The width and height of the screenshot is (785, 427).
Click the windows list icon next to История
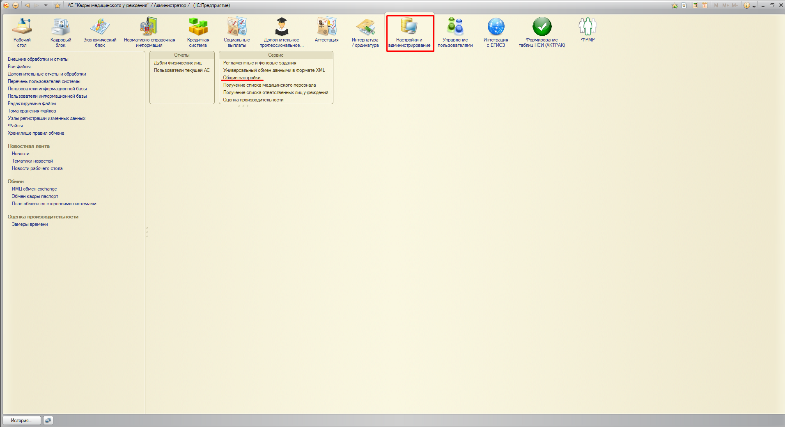click(48, 420)
